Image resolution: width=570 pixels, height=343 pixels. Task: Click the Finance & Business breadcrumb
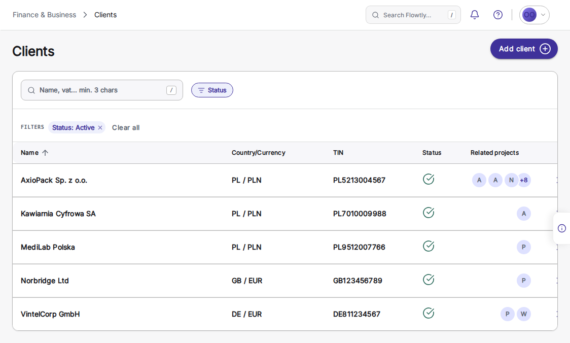(44, 15)
